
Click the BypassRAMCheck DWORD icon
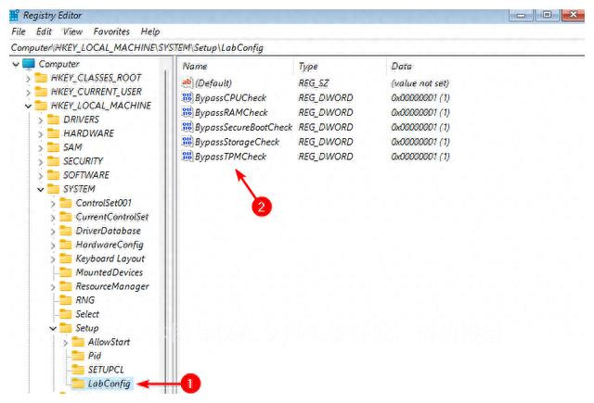tap(187, 112)
